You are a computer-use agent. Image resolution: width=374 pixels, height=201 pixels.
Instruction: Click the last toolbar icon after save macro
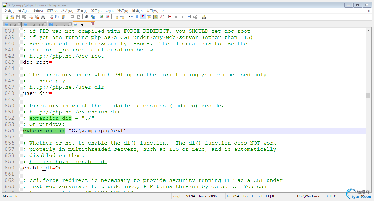tap(204, 17)
